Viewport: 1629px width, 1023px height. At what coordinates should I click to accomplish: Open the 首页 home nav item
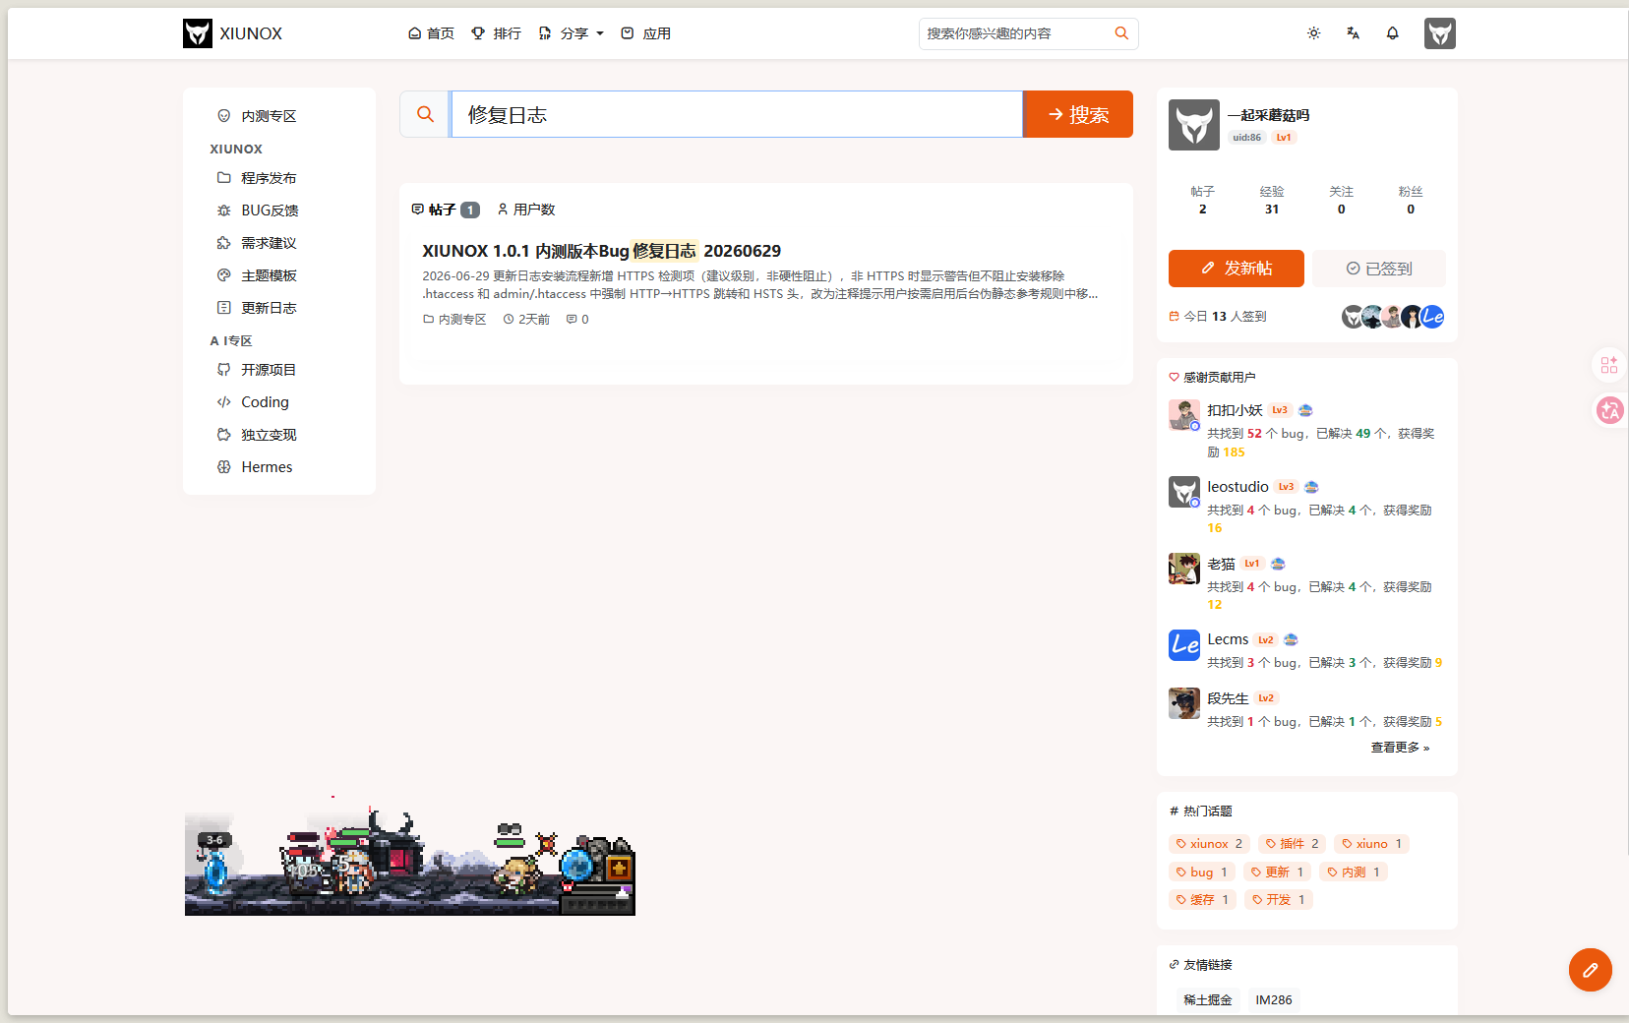431,33
